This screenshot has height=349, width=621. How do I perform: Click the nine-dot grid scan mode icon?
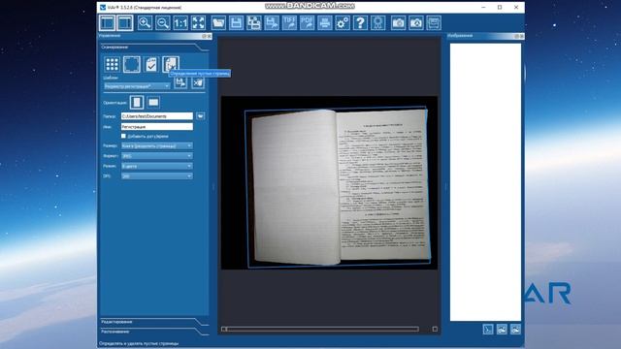(113, 64)
